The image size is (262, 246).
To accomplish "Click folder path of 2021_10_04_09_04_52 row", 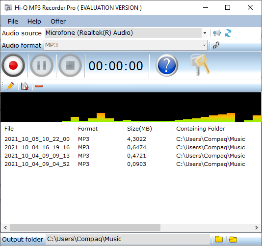I will (210, 164).
